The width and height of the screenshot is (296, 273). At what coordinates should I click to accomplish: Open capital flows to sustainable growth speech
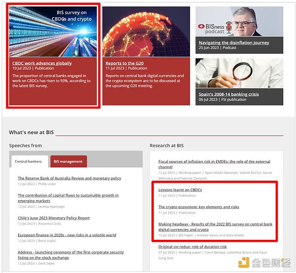coord(68,198)
